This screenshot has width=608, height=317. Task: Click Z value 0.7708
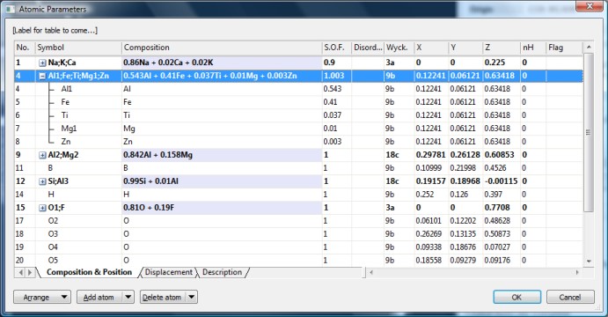[x=497, y=208]
